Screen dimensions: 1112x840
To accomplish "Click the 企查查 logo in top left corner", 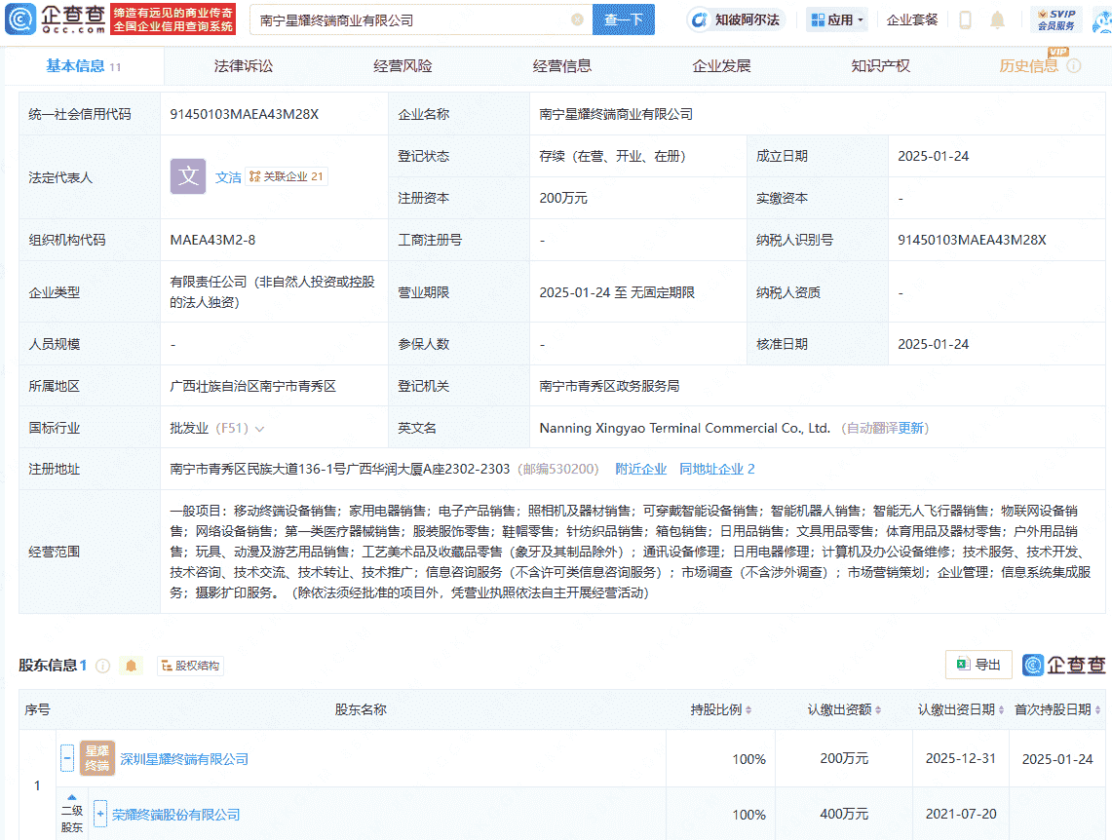I will point(58,19).
